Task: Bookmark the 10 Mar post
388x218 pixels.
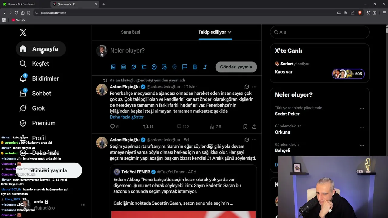Action: [x=245, y=127]
